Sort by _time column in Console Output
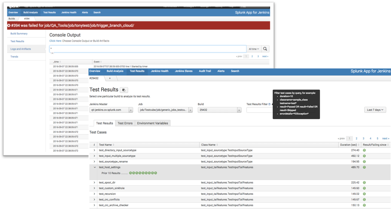This screenshot has height=209, width=391. (x=57, y=62)
